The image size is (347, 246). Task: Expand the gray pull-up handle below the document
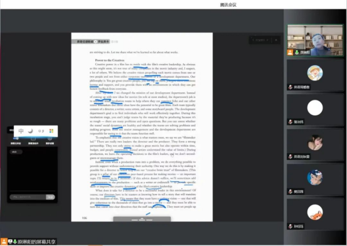[x=142, y=219]
